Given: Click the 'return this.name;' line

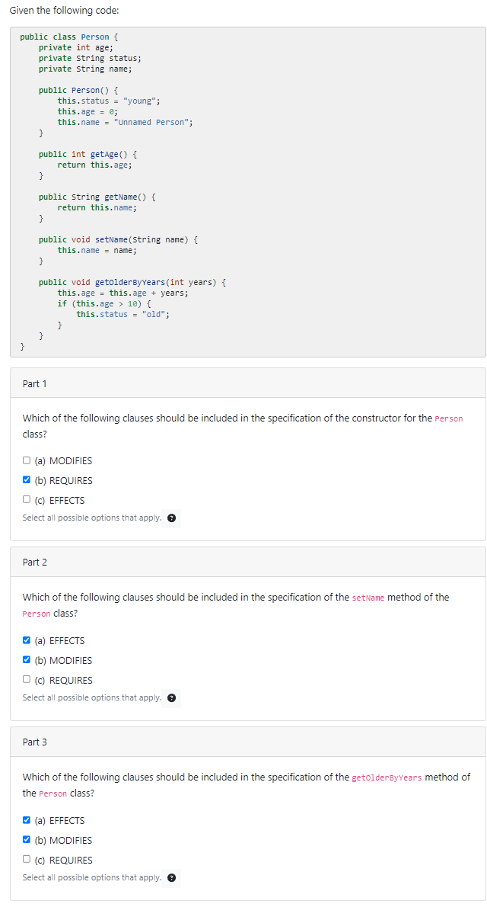Looking at the screenshot, I should coord(97,207).
